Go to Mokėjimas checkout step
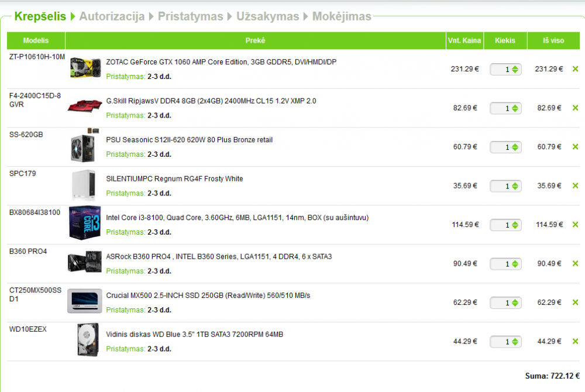Screen dimensions: 585x392 pyautogui.click(x=342, y=16)
